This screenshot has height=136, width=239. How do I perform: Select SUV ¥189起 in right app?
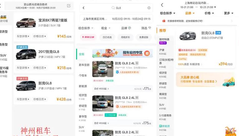click(163, 106)
